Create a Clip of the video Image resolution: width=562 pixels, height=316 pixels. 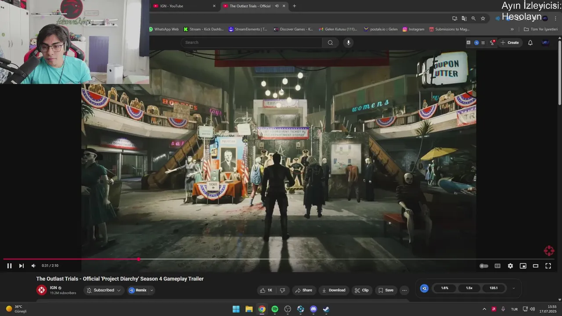point(362,290)
